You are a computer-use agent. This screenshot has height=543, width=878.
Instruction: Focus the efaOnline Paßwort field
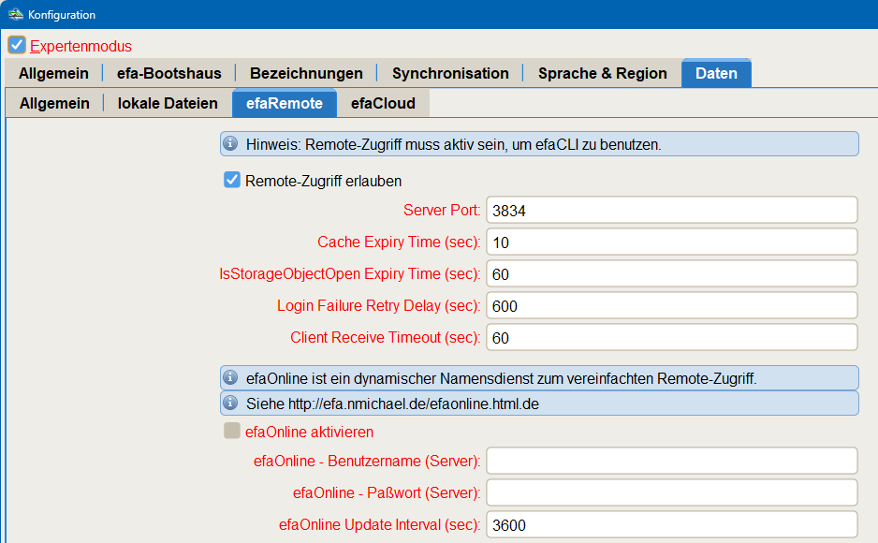(671, 492)
